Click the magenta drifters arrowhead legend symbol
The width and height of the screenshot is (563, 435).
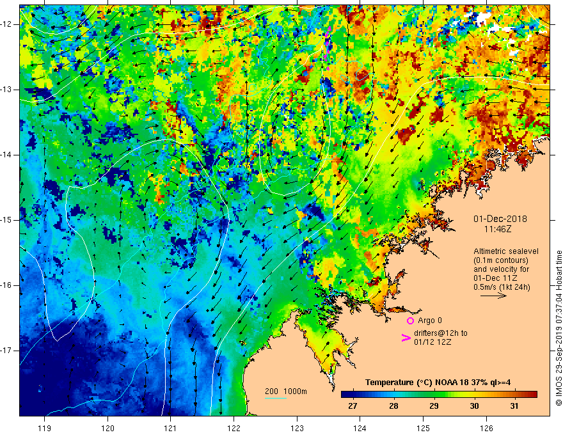[x=406, y=338]
